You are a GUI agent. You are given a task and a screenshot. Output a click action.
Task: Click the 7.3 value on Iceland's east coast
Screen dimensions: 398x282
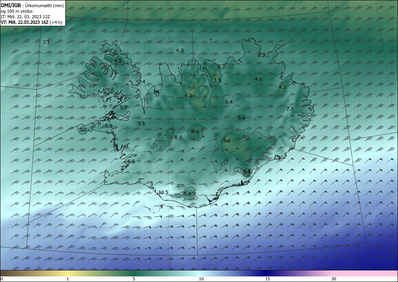tap(290, 109)
